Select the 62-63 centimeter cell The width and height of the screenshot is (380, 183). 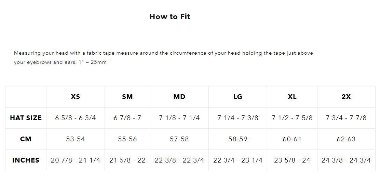(x=346, y=139)
